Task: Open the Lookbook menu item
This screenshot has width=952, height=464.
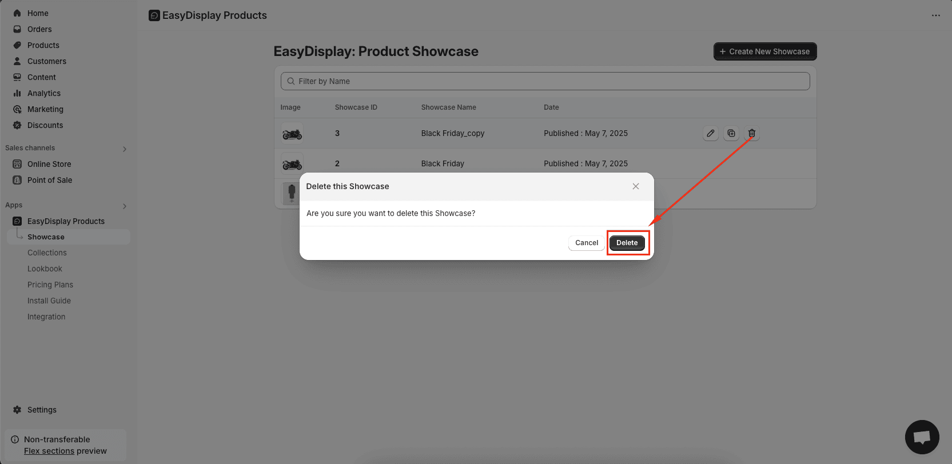Action: [x=45, y=269]
